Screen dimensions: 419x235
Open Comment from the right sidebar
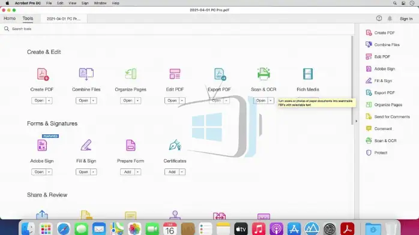[x=378, y=128]
